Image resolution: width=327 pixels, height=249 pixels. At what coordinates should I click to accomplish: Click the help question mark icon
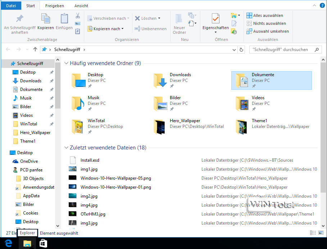coord(322,6)
